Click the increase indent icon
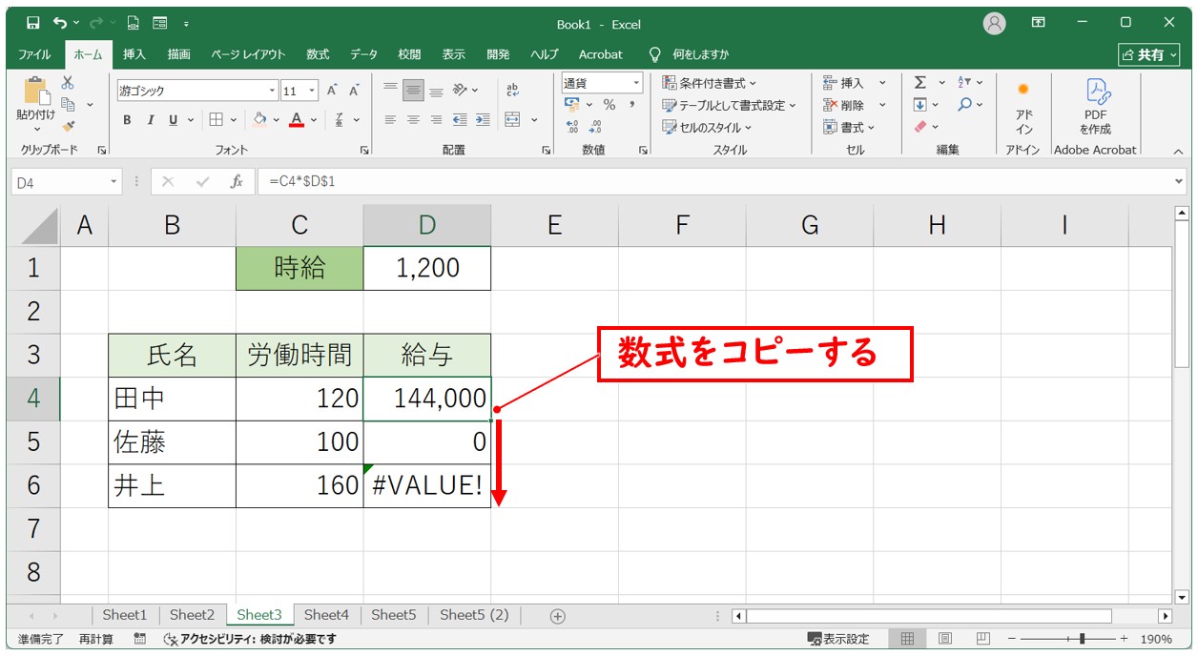This screenshot has width=1198, height=656. (483, 120)
